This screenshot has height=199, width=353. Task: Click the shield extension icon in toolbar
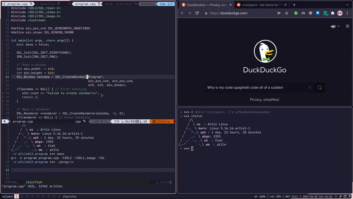311,13
